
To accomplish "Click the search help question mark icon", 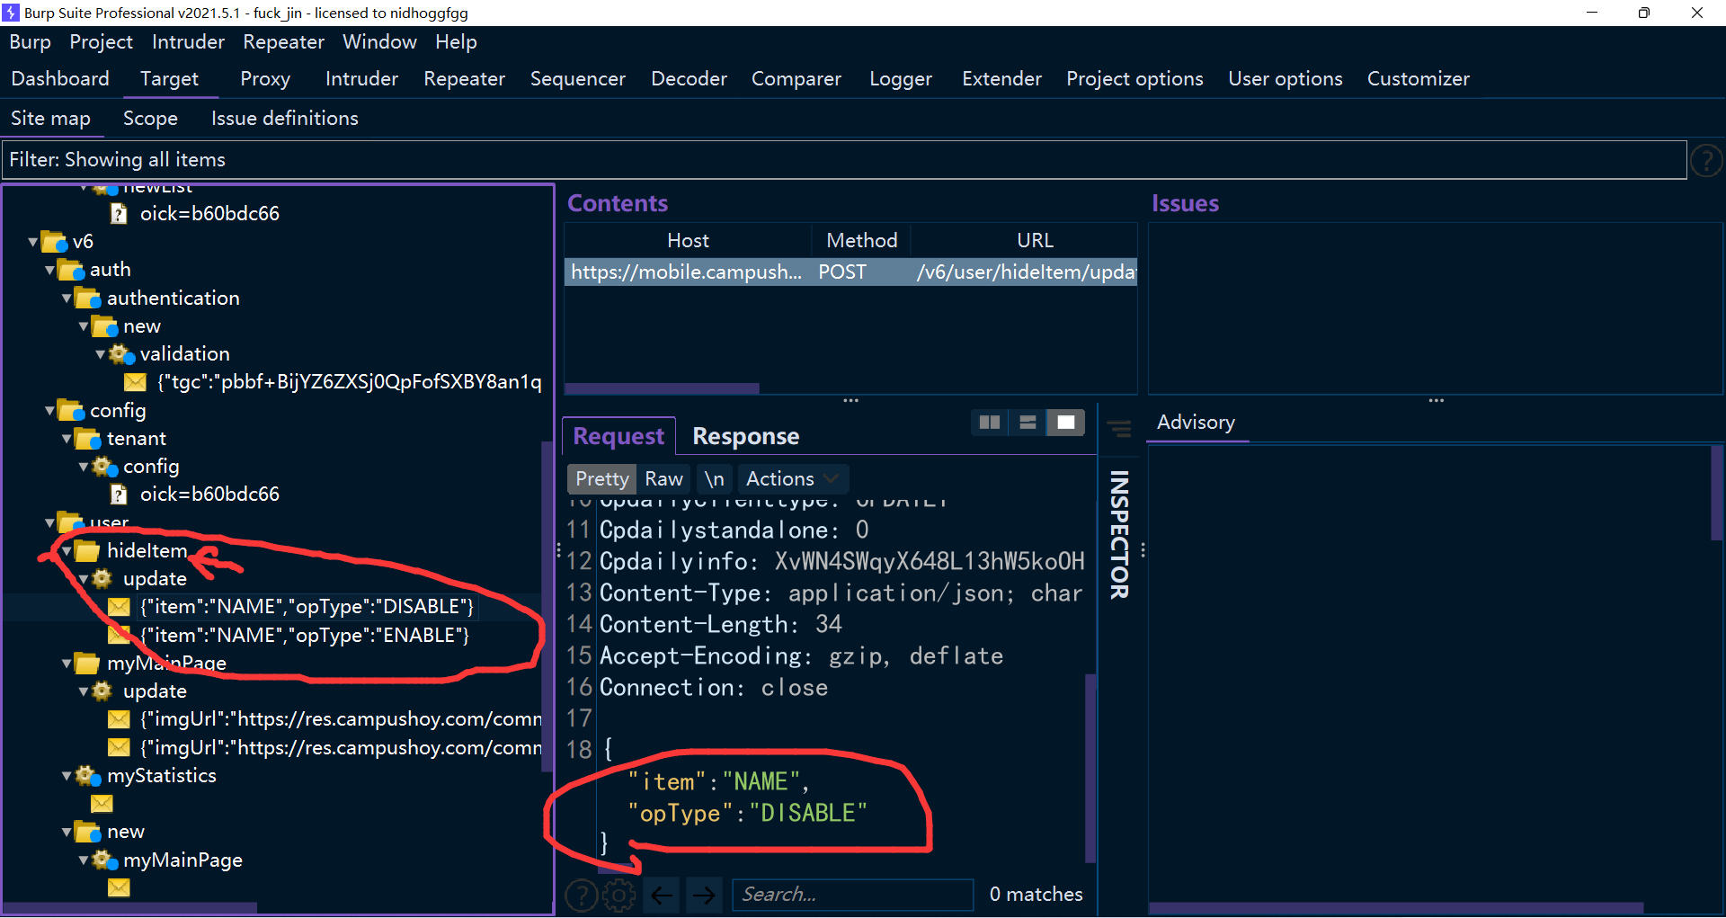I will point(581,895).
